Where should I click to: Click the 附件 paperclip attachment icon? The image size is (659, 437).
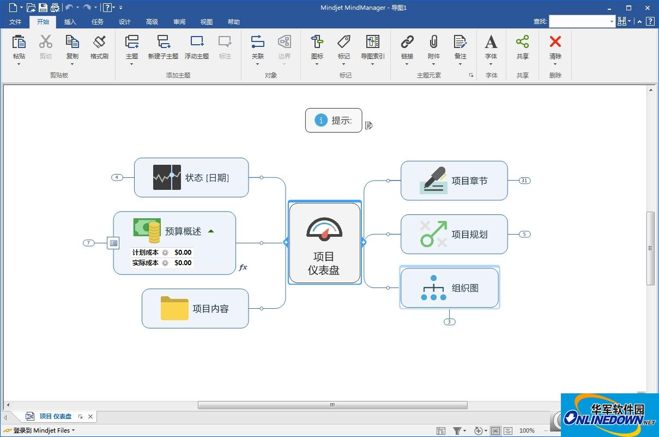(434, 42)
